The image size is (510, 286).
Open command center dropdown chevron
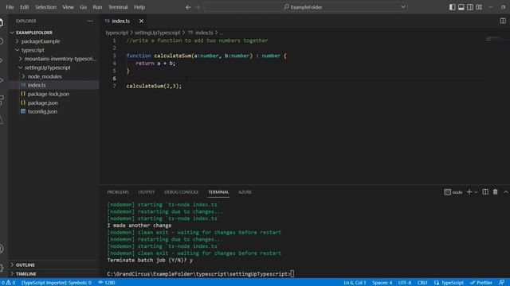point(403,7)
